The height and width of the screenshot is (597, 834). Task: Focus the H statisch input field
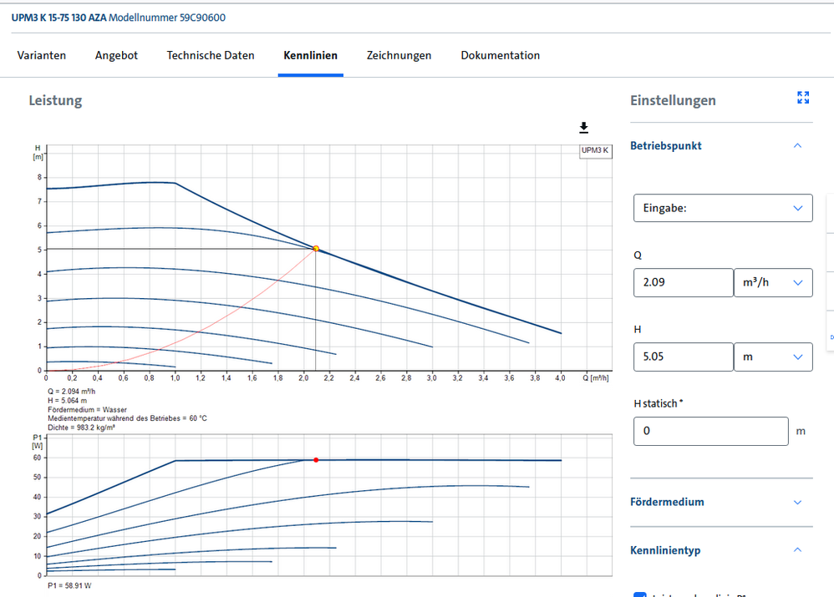point(710,431)
